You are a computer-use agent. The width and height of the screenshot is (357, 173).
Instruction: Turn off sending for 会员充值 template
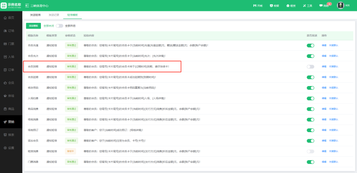(310, 46)
